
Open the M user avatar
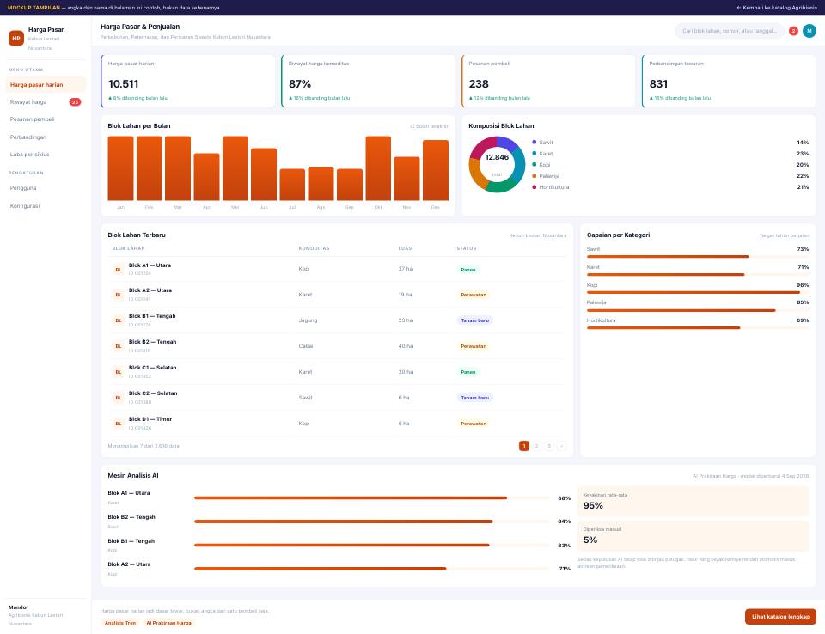coord(810,31)
